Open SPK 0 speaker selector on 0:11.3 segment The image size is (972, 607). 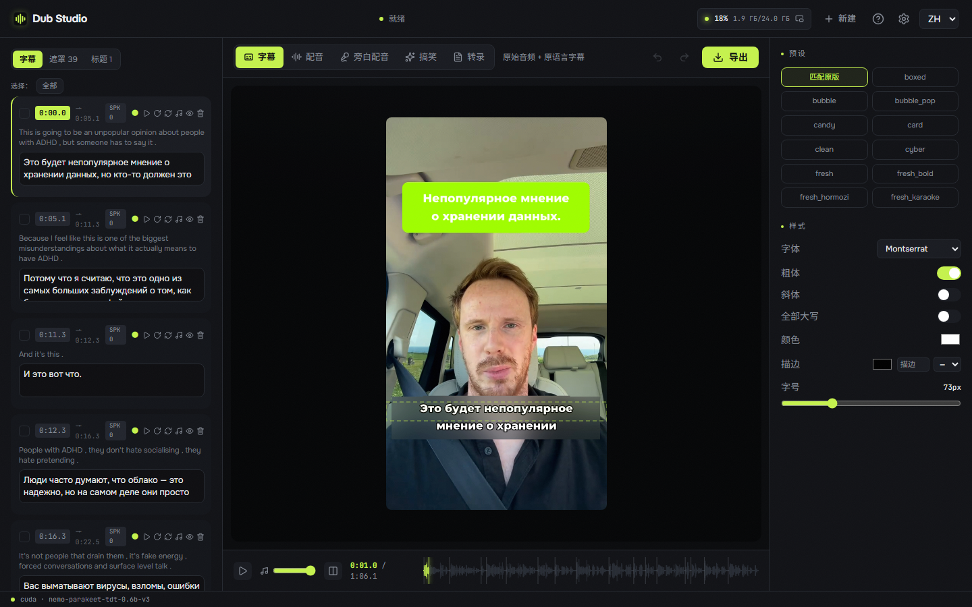(x=115, y=335)
